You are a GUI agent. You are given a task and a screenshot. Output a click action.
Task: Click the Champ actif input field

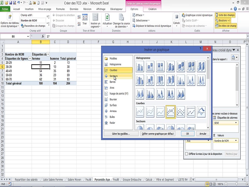point(33,20)
